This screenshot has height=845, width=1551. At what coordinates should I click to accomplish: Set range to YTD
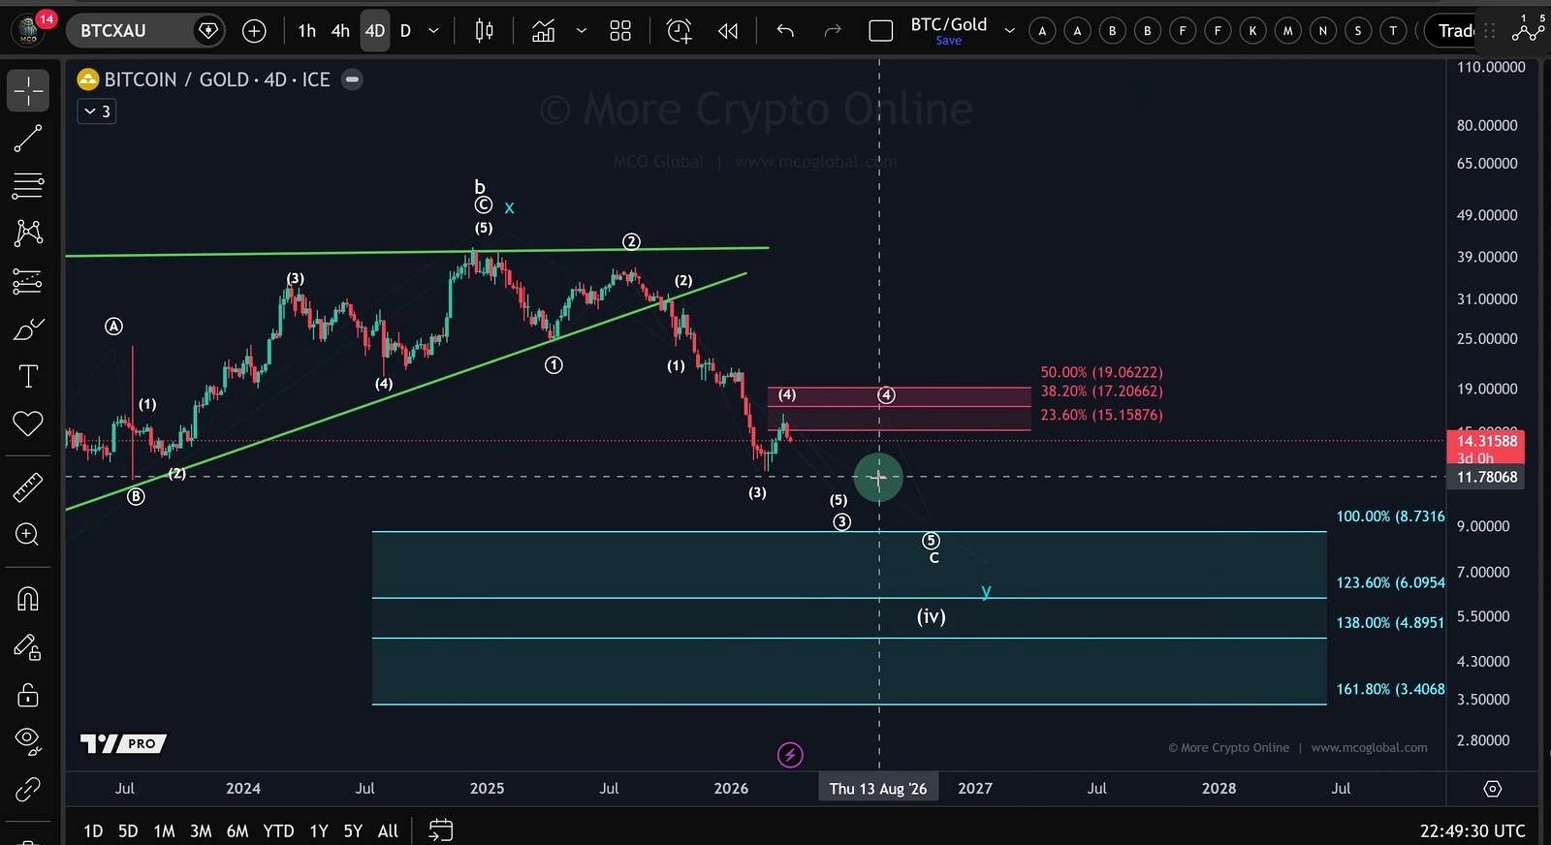[278, 830]
